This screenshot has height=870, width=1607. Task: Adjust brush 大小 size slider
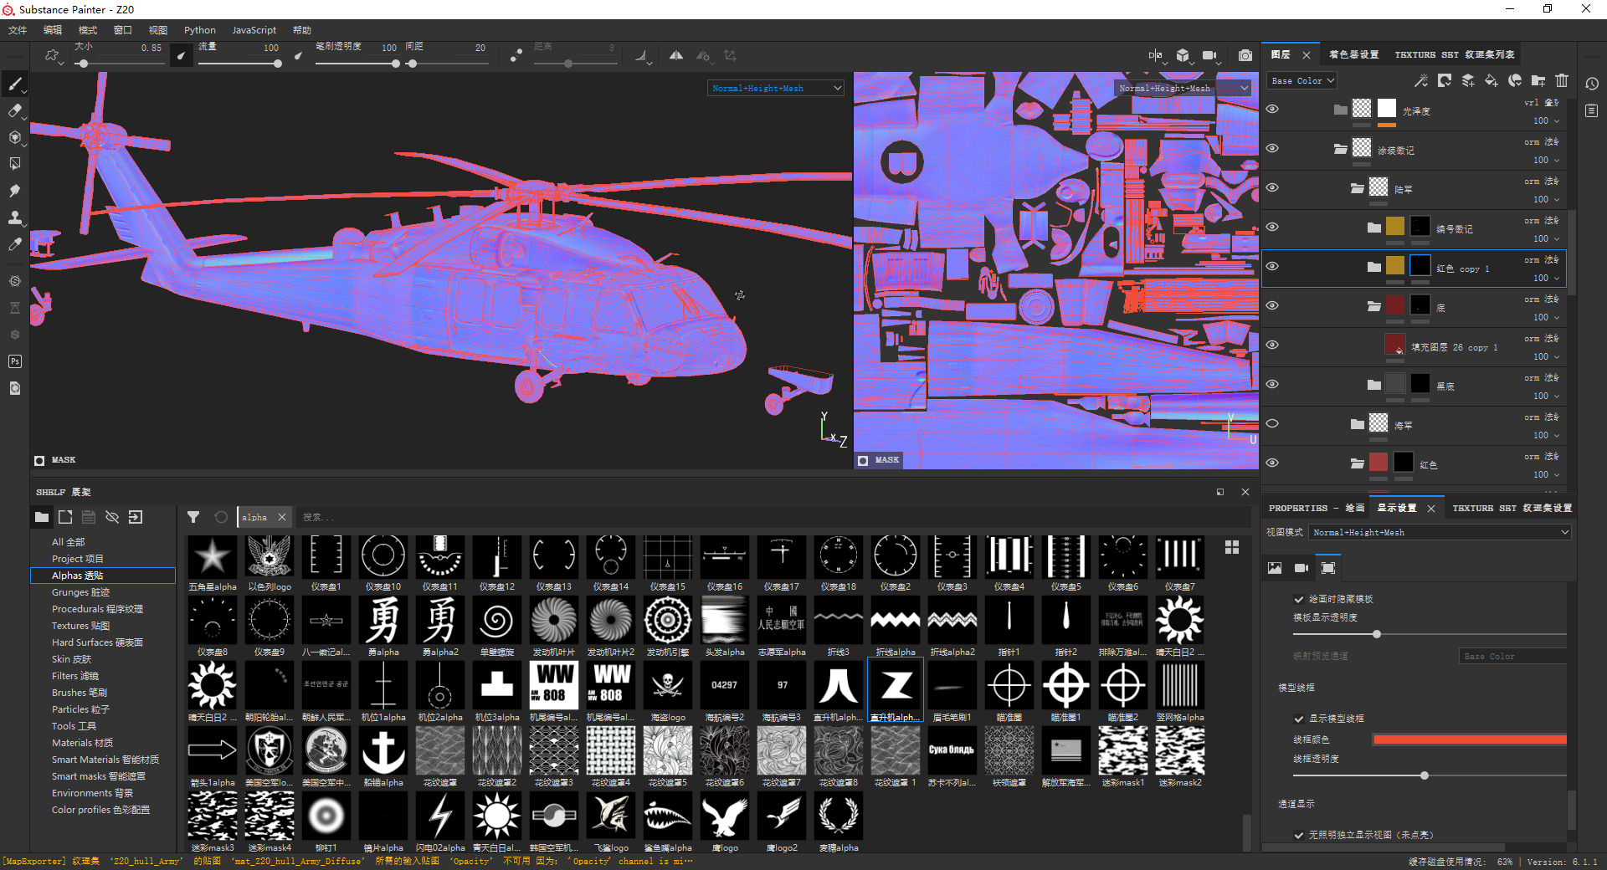(x=83, y=64)
